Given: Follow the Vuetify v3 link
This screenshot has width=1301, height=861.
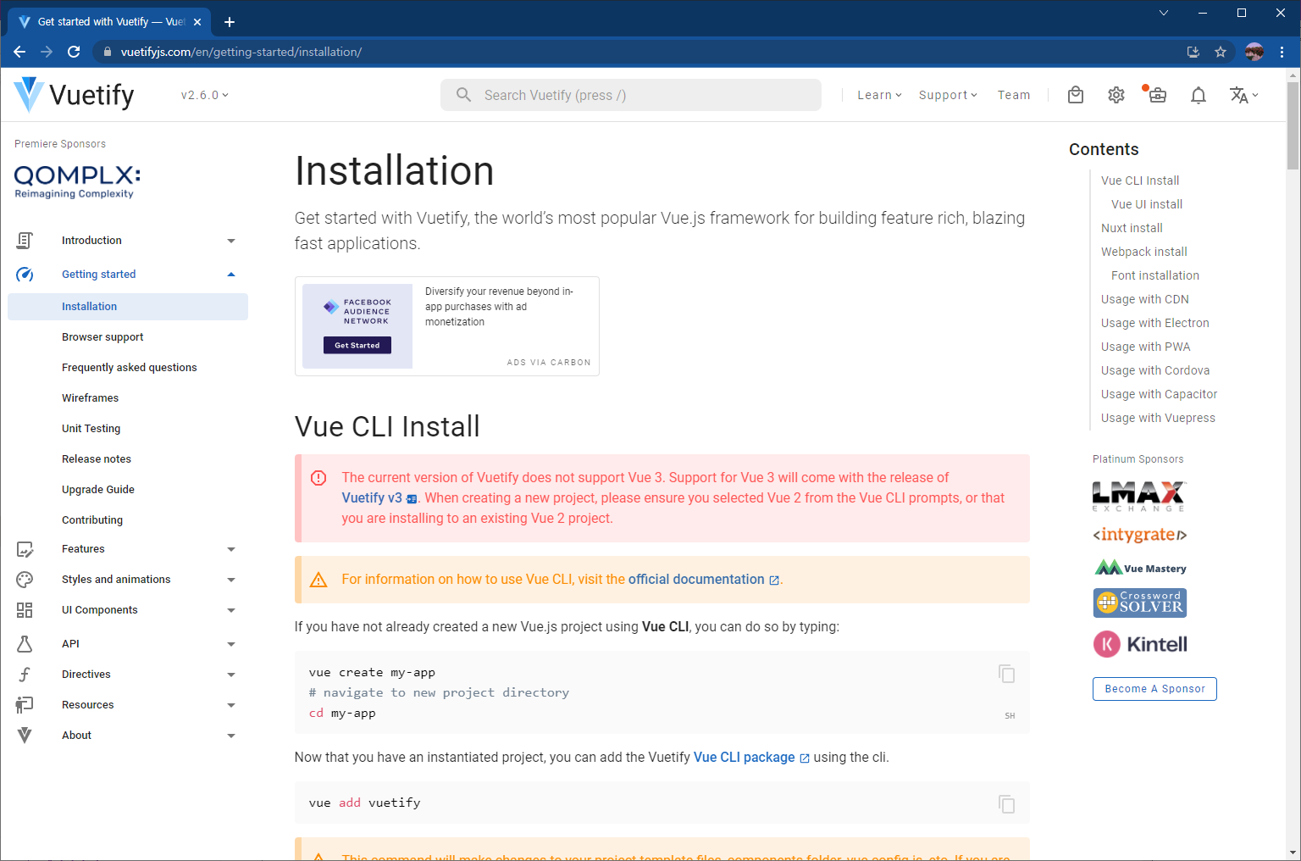Looking at the screenshot, I should [x=379, y=498].
